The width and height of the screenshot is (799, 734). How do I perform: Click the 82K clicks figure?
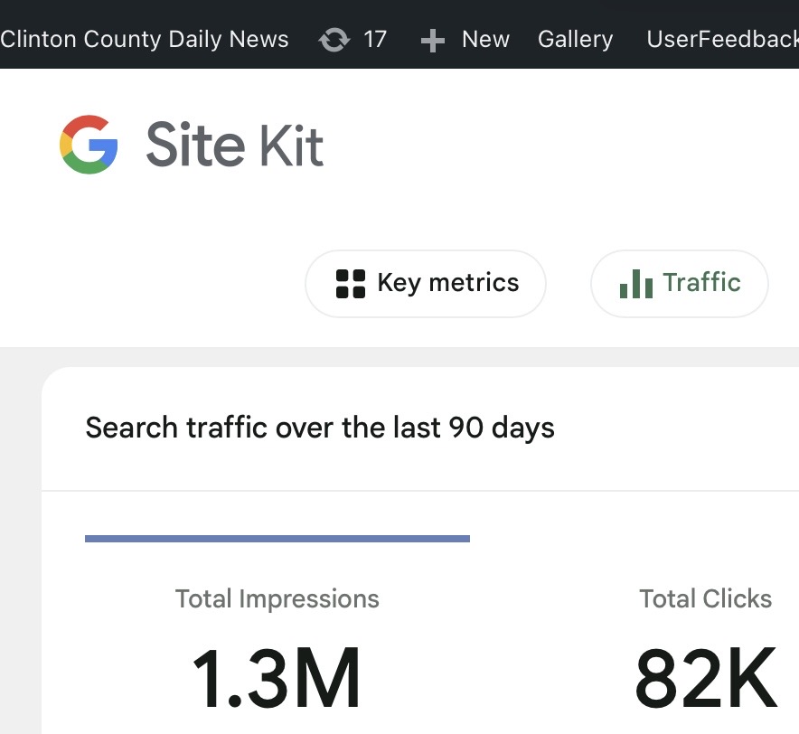pyautogui.click(x=705, y=678)
